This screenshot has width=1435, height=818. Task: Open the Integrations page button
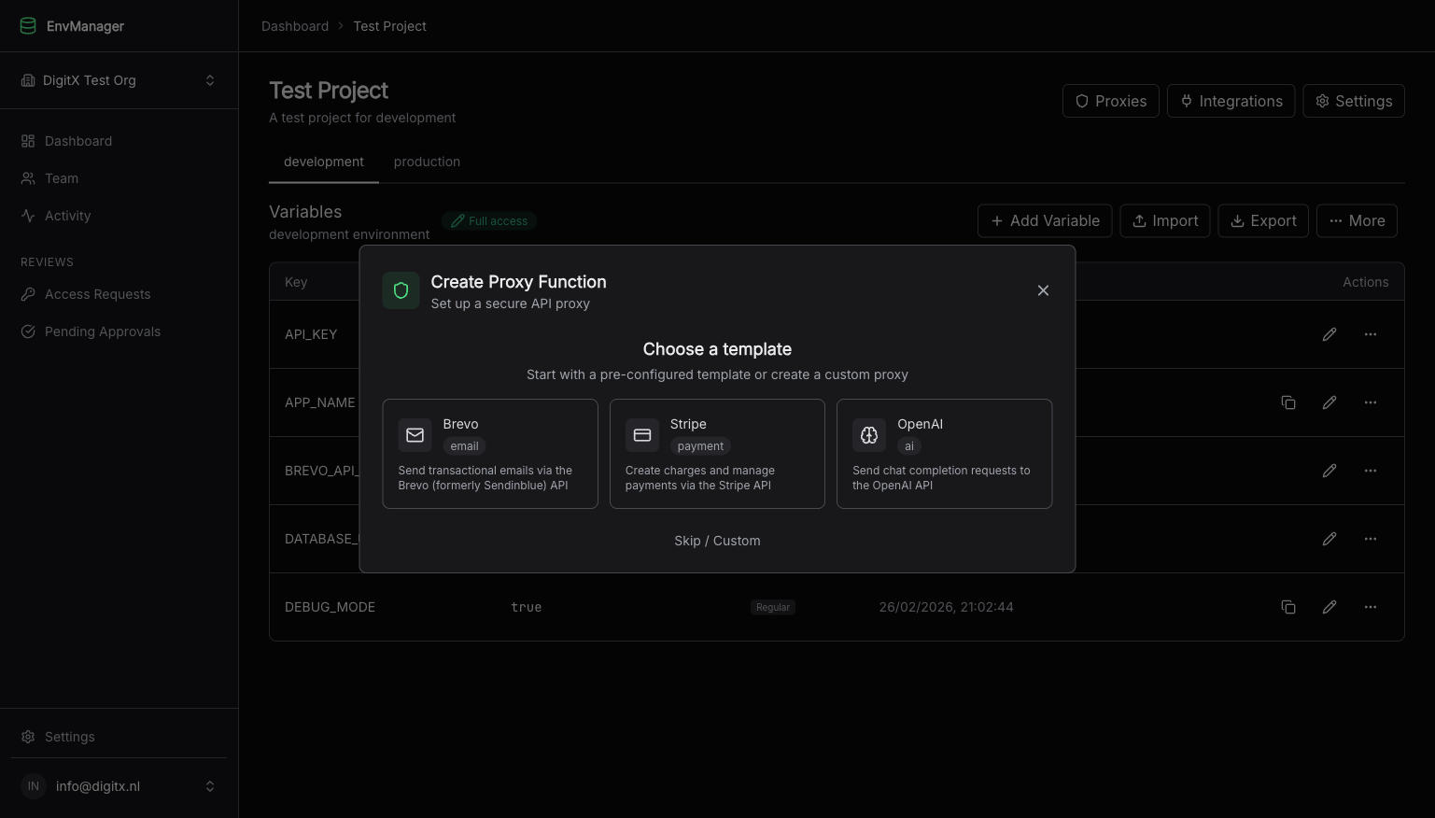click(1231, 101)
